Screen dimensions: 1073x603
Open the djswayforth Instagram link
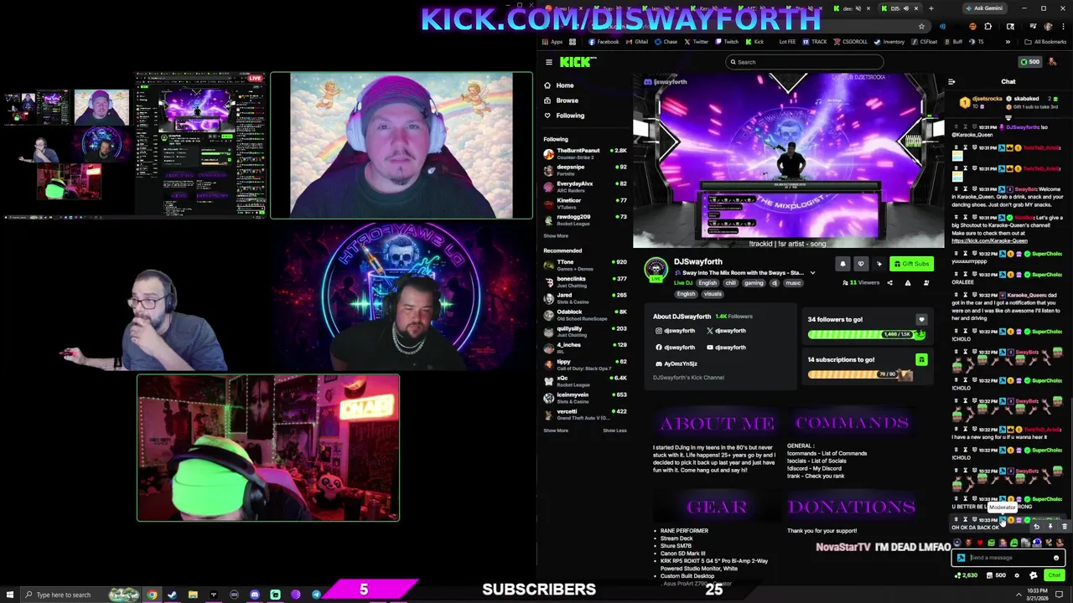(x=676, y=331)
